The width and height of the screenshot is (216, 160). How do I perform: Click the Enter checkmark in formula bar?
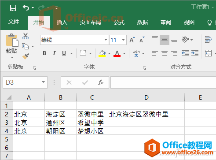(x=85, y=82)
